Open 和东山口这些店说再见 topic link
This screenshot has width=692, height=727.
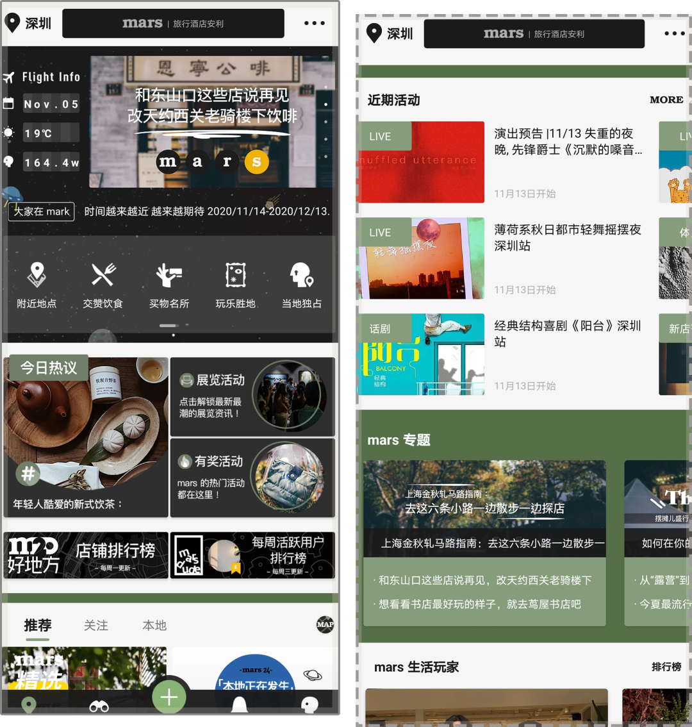pos(483,580)
